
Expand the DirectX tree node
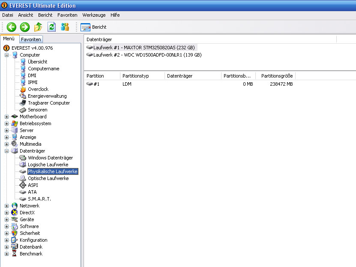click(6, 213)
